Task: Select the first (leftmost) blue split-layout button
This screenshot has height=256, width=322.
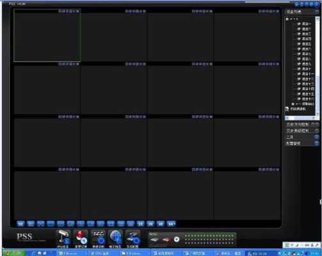Action: click(20, 223)
